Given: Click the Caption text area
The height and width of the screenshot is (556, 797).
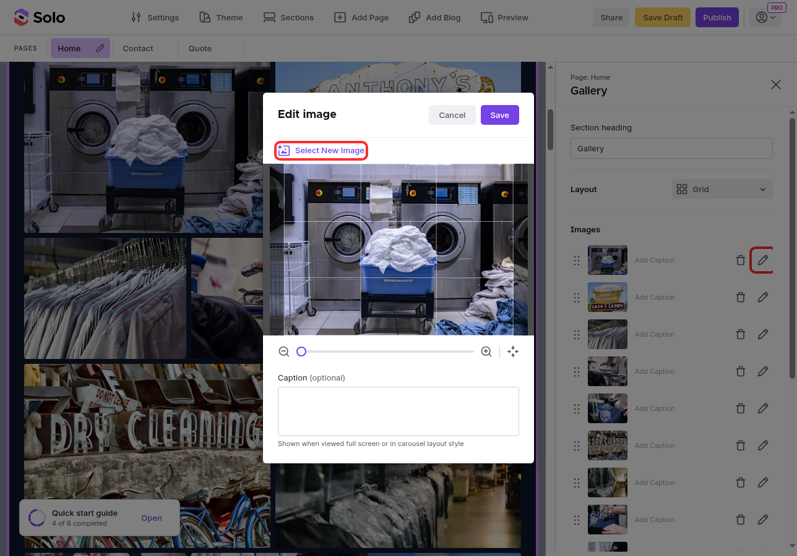Looking at the screenshot, I should click(x=398, y=411).
